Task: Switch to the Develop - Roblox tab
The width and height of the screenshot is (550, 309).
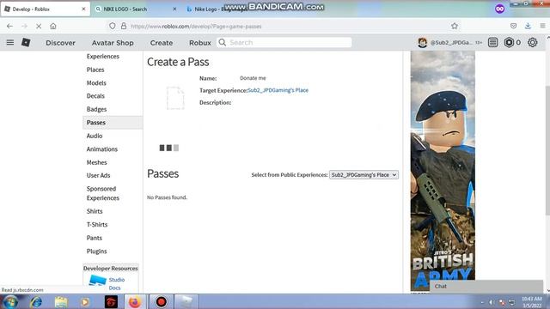Action: (46, 9)
